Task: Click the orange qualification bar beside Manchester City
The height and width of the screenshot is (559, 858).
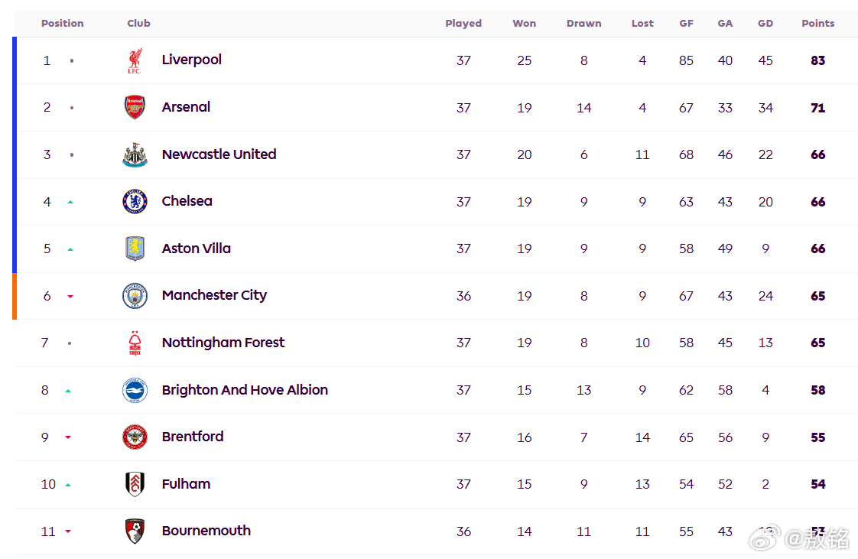Action: [x=15, y=296]
